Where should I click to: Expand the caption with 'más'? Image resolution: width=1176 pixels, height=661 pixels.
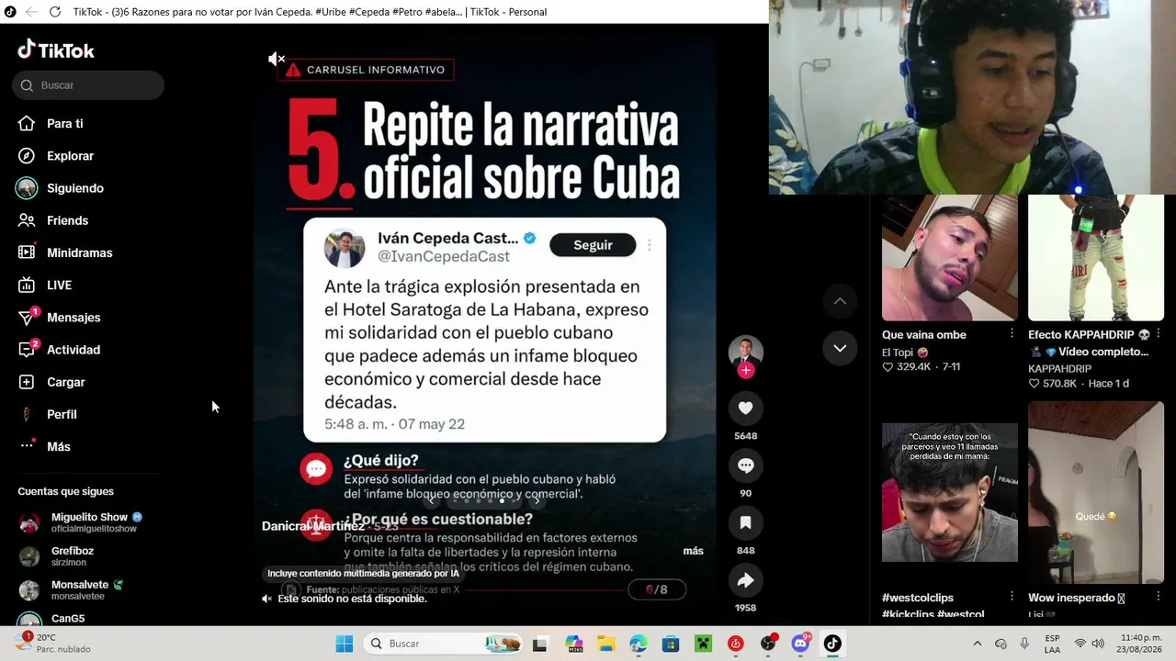click(694, 551)
